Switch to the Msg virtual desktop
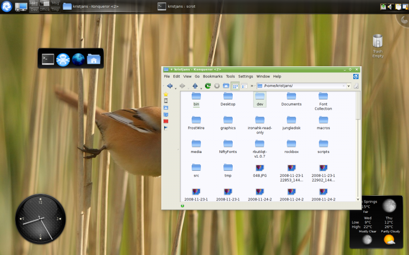This screenshot has width=409, height=255. (55, 3)
